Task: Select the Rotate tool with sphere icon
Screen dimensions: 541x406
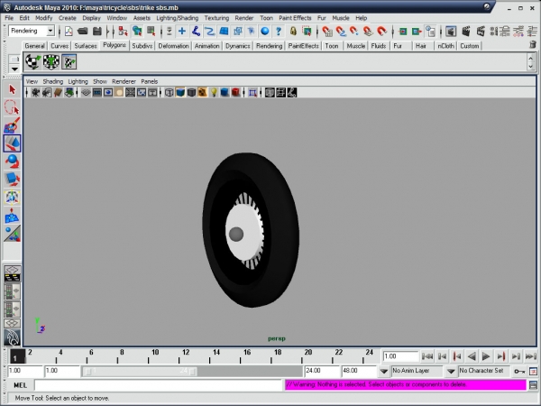Action: 12,161
